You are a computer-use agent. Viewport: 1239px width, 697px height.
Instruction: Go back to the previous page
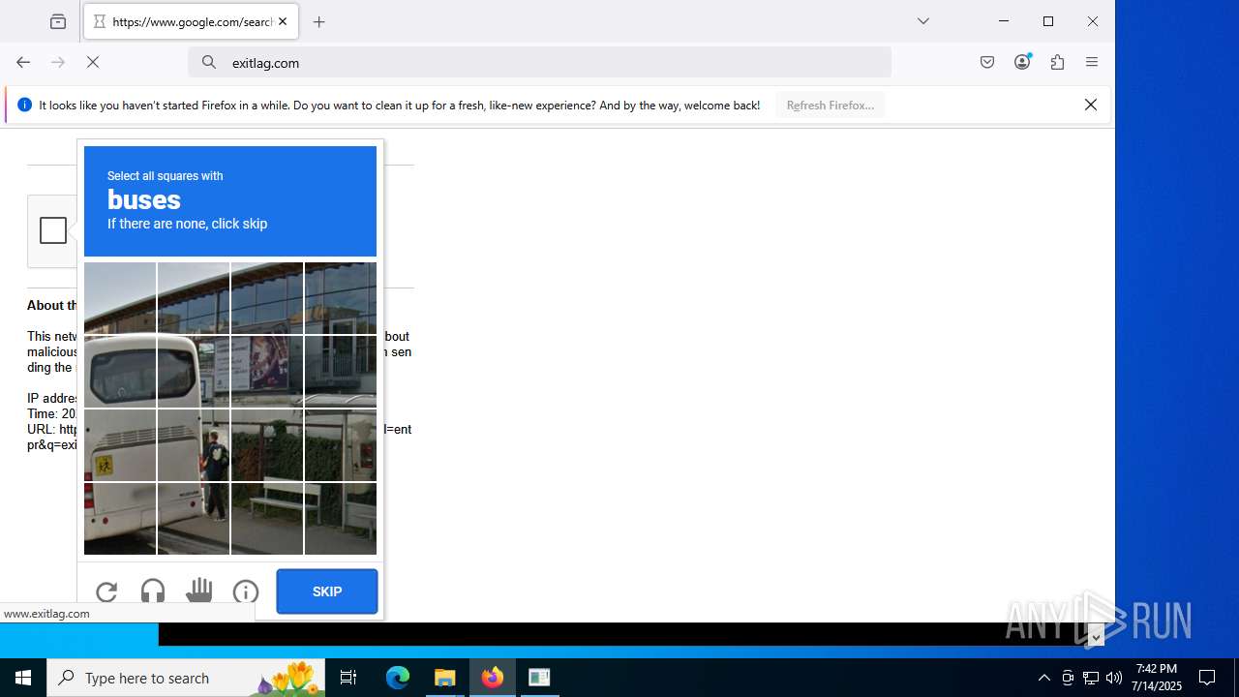pyautogui.click(x=23, y=62)
